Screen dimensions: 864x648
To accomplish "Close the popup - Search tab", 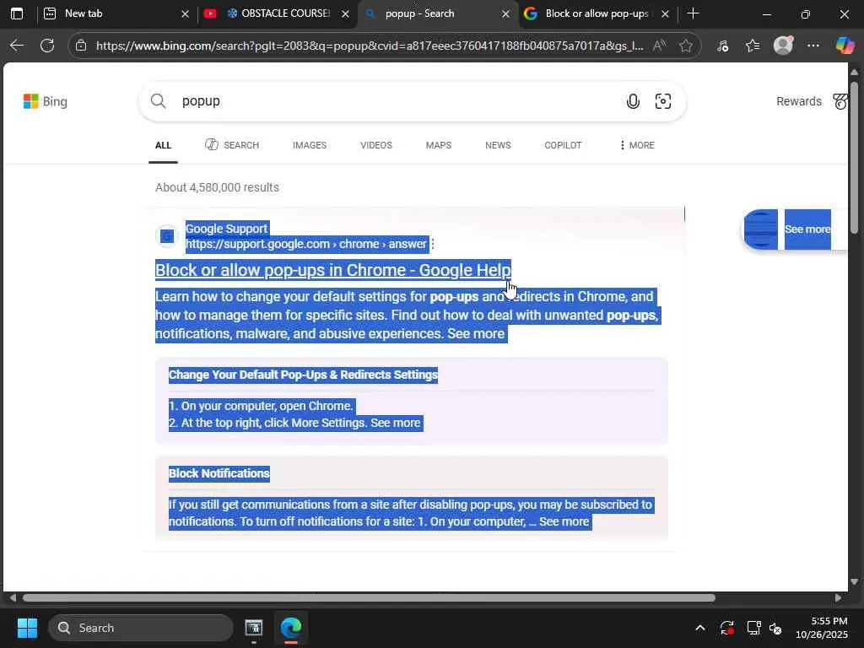I will click(x=505, y=13).
